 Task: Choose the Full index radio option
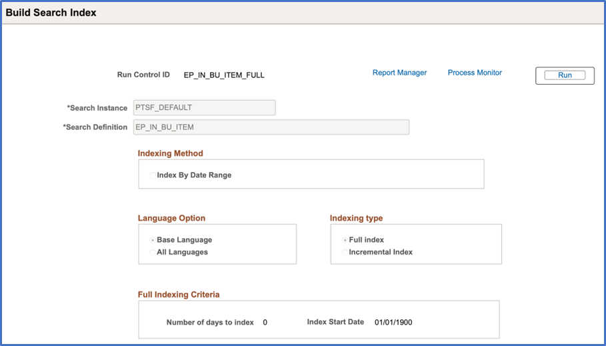pyautogui.click(x=345, y=240)
